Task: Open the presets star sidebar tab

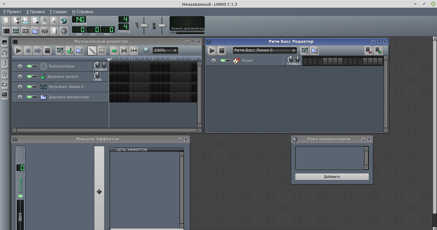Action: pyautogui.click(x=5, y=74)
